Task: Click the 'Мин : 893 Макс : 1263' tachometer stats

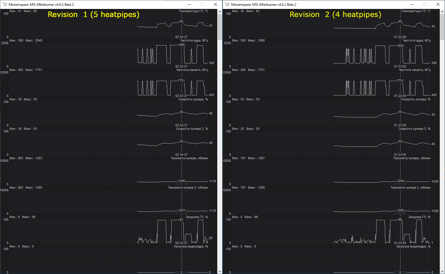Action: click(x=26, y=158)
